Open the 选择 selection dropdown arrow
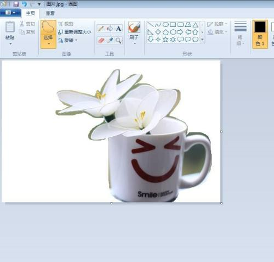Viewport: 274px width, 262px height. [x=49, y=44]
